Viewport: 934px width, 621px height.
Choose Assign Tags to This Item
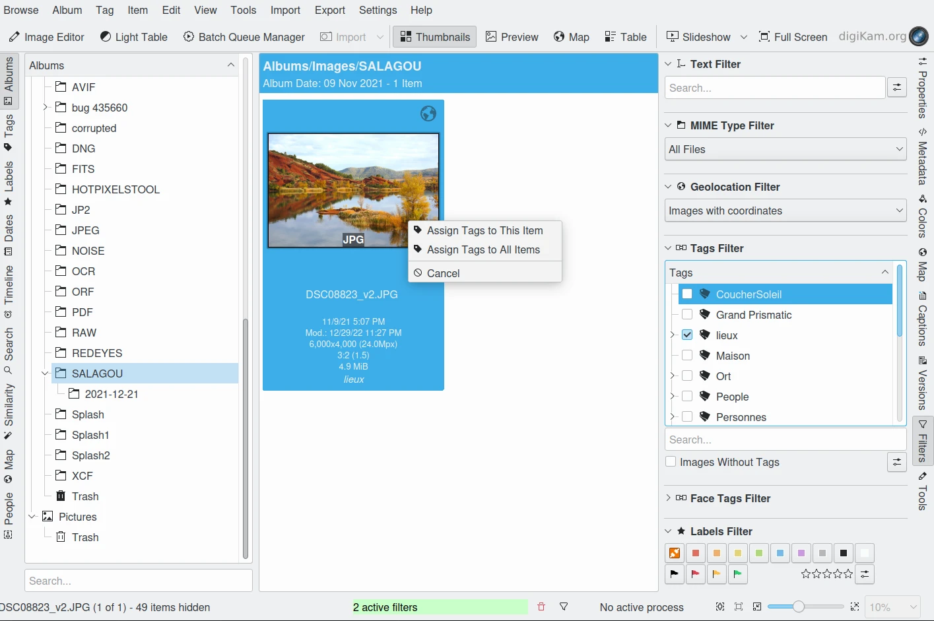coord(484,230)
